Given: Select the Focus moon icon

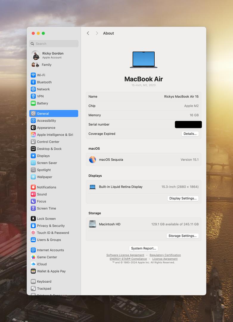Looking at the screenshot, I should click(x=33, y=201).
